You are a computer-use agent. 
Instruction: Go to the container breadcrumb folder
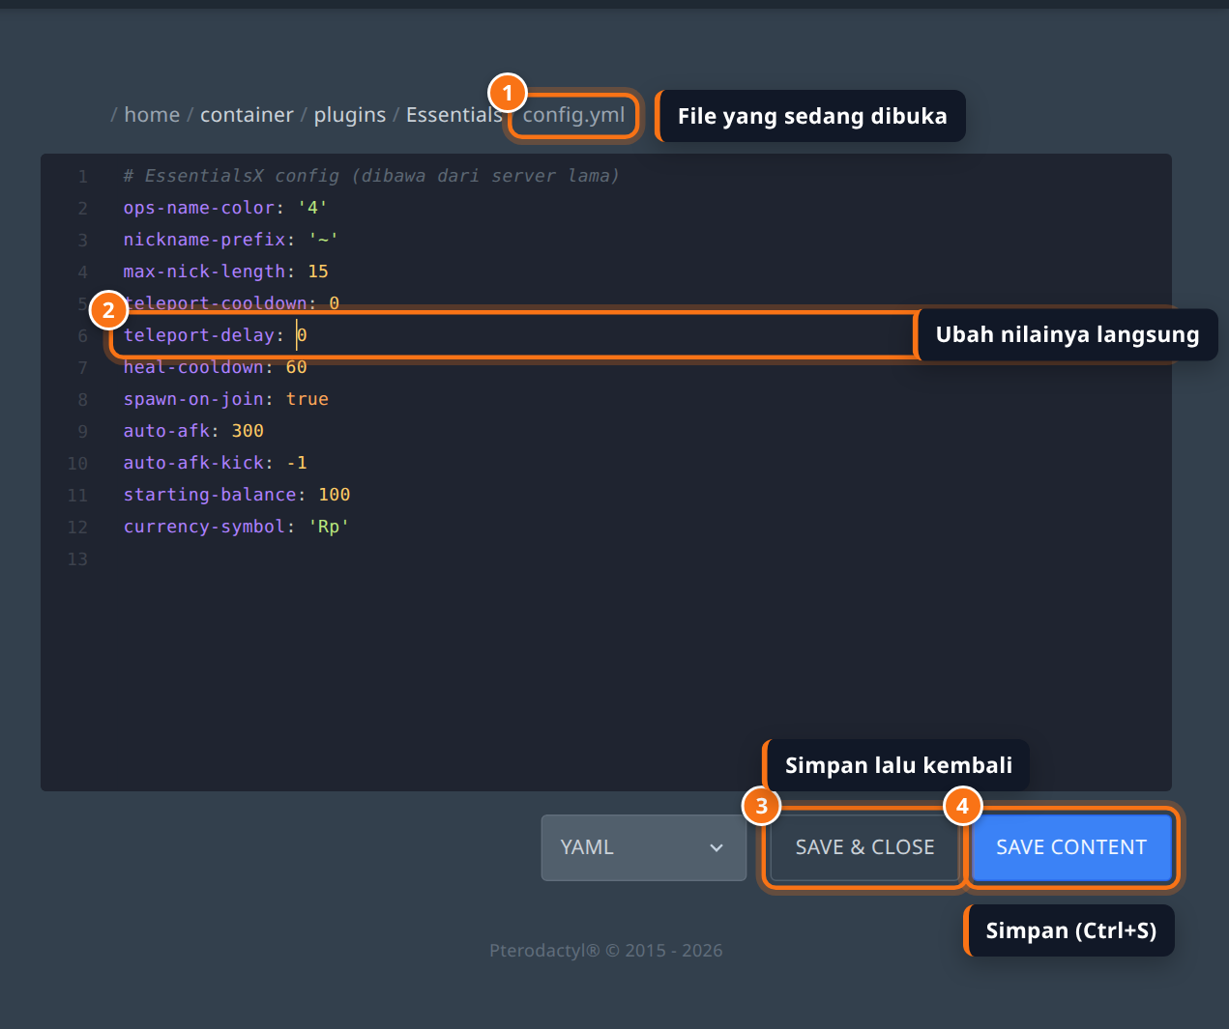[247, 115]
